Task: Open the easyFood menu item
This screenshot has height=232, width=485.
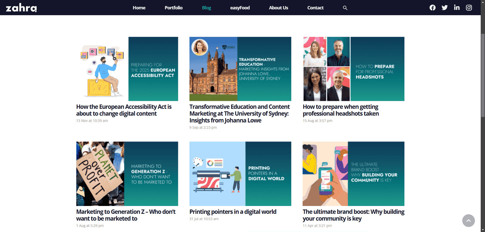Action: click(240, 8)
